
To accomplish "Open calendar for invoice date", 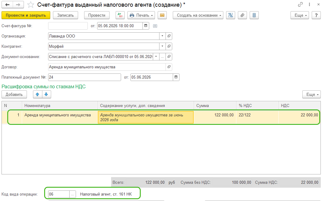I will pyautogui.click(x=146, y=26).
